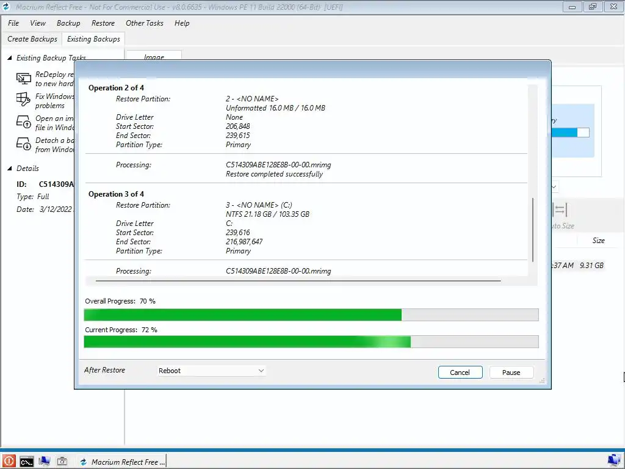
Task: Click the Type: Full detail text
Action: point(33,197)
